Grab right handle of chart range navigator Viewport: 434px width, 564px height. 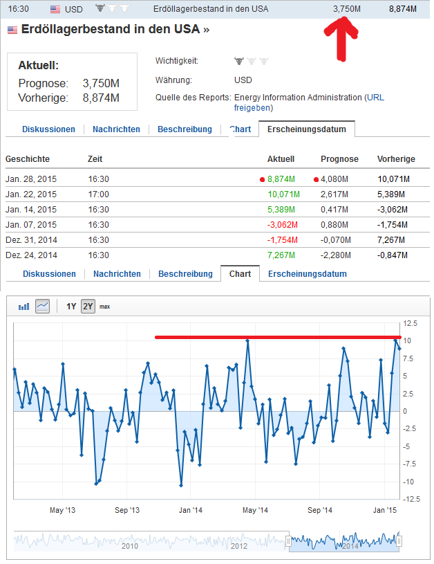[399, 540]
